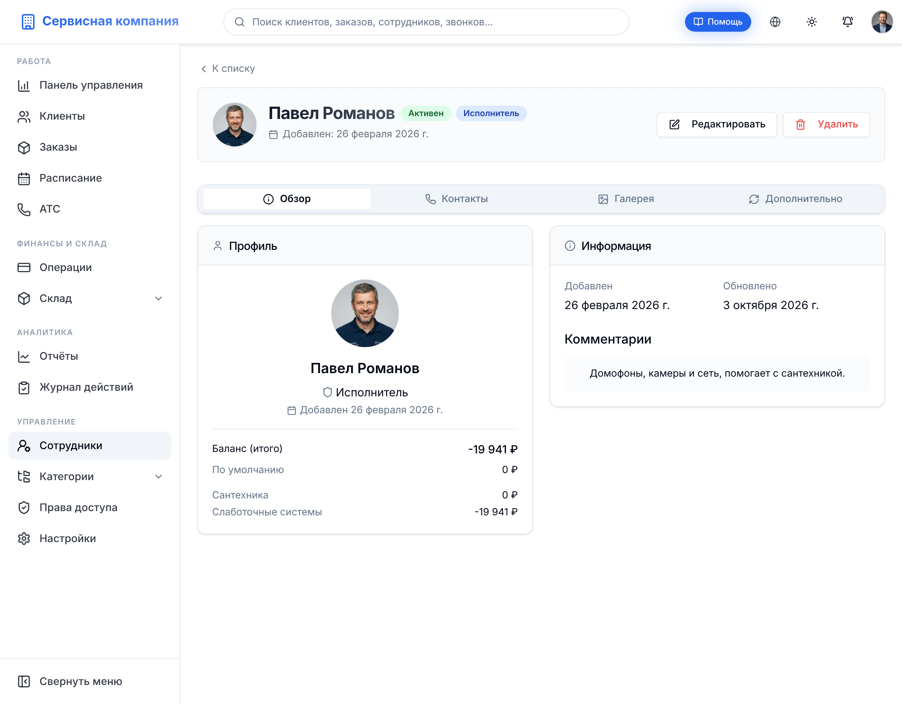Expand the Склад submenu chevron

click(159, 298)
